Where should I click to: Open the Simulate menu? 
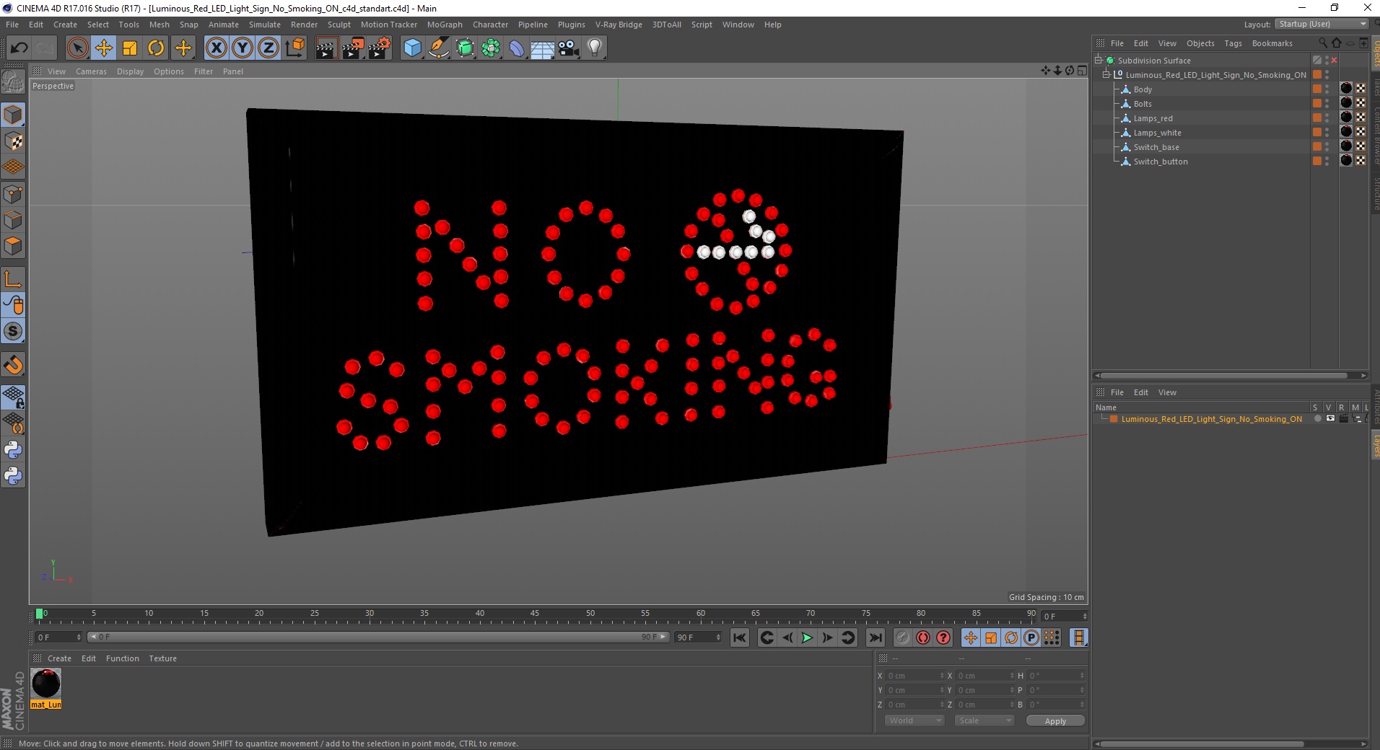265,25
